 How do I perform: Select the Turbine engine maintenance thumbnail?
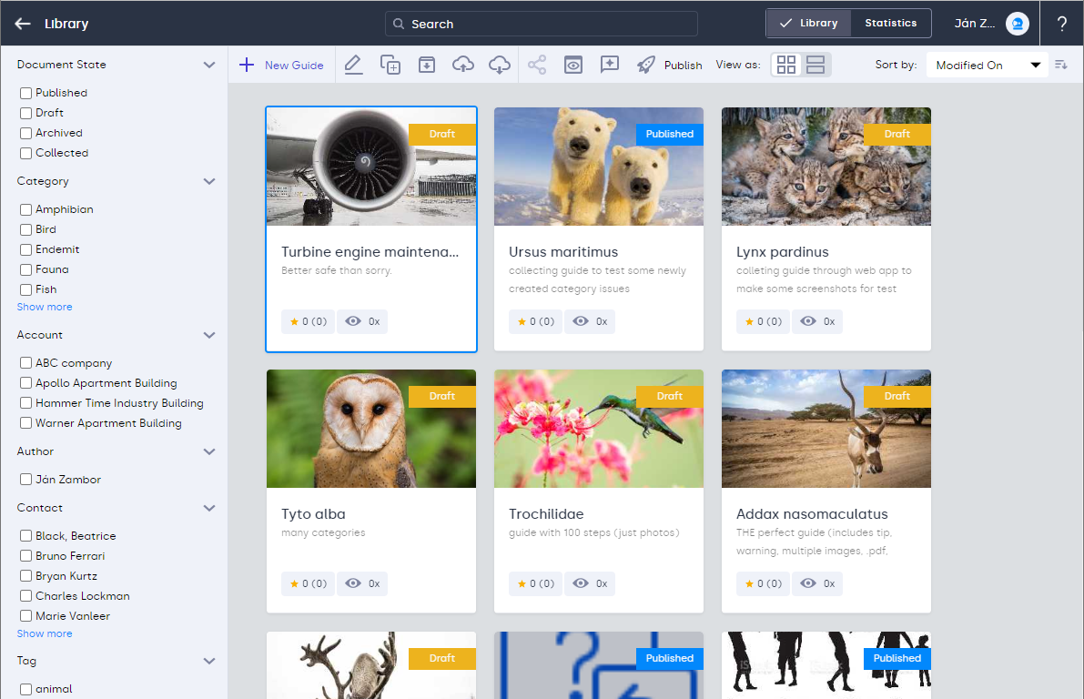click(371, 167)
